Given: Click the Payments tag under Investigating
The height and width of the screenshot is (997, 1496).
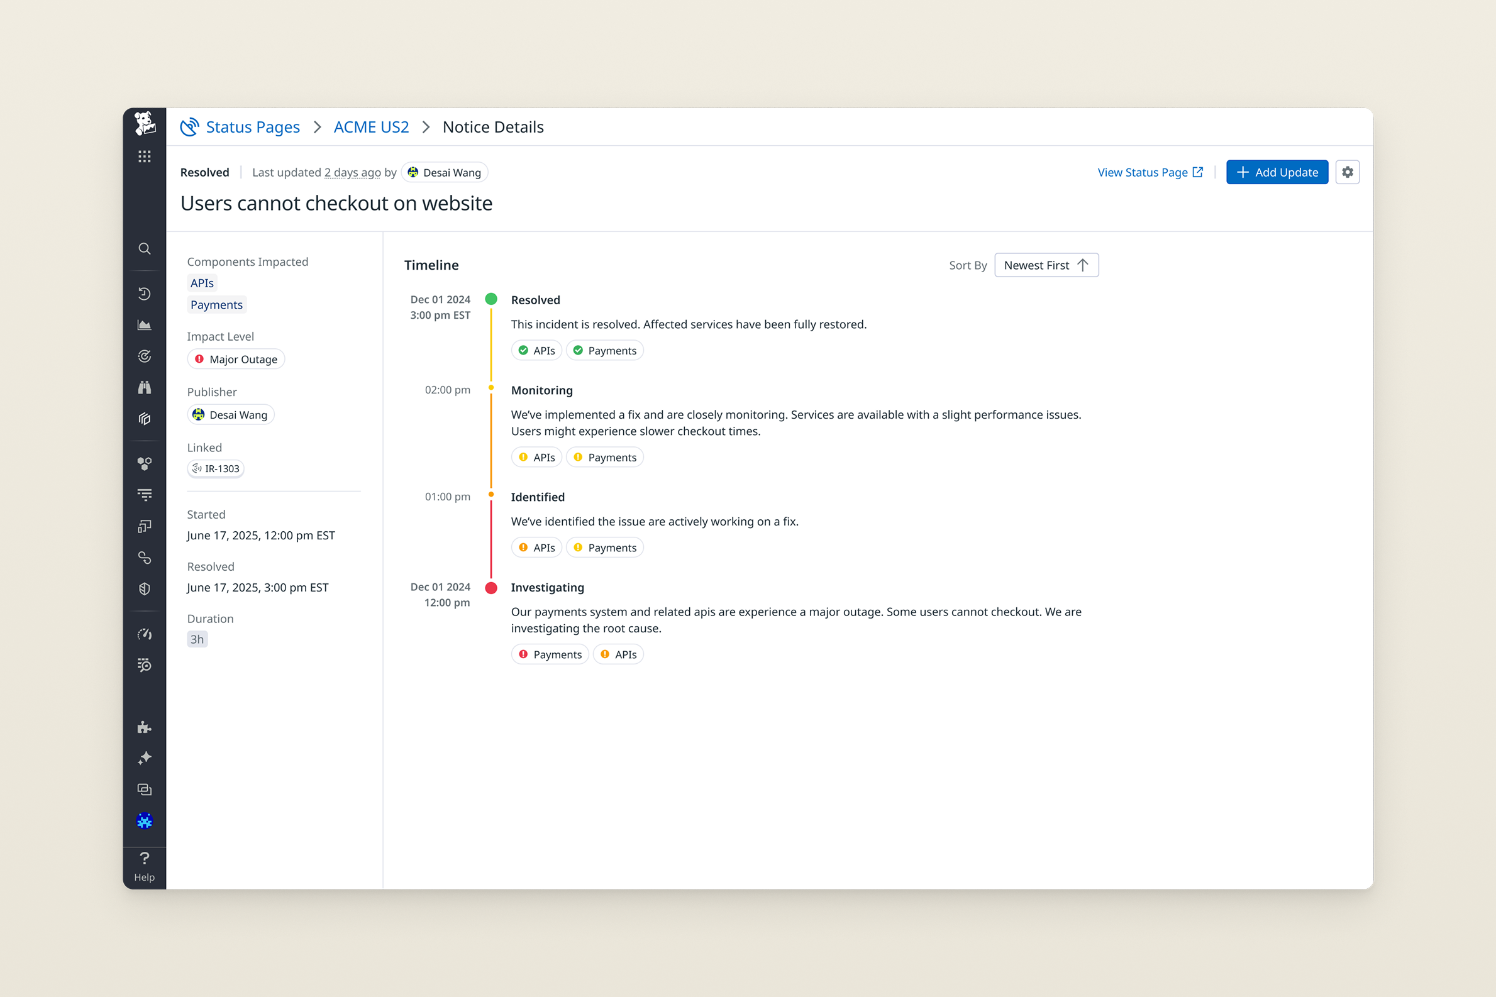Looking at the screenshot, I should [550, 654].
